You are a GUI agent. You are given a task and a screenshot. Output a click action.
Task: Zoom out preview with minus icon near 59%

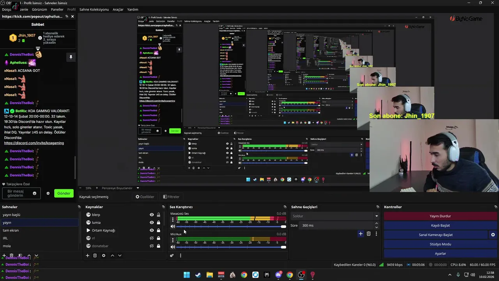(x=80, y=188)
